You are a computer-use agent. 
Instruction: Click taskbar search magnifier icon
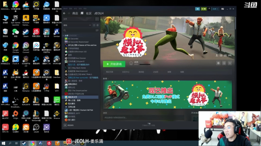[10, 143]
